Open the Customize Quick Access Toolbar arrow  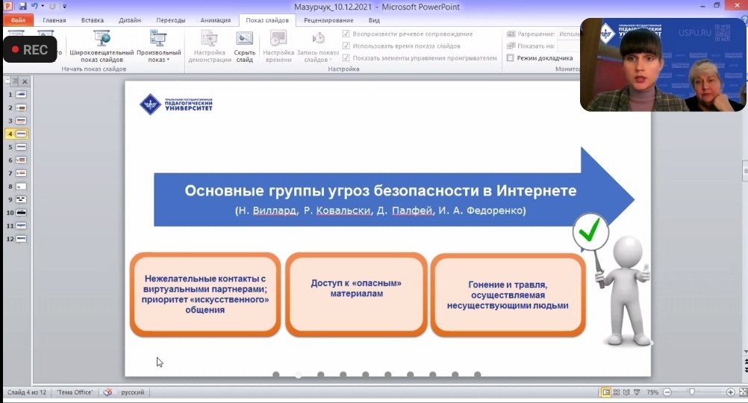(x=64, y=6)
